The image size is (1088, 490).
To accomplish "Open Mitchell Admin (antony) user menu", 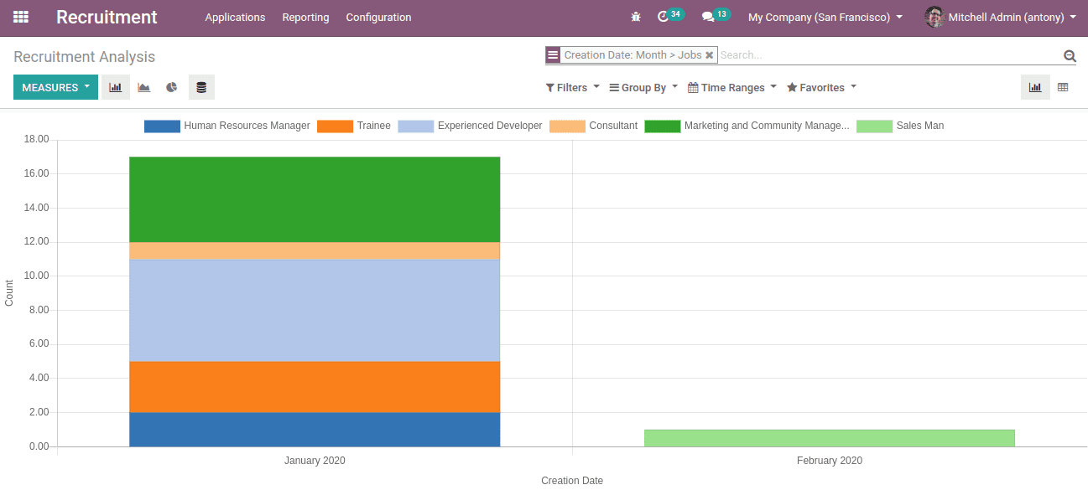I will pos(1001,17).
